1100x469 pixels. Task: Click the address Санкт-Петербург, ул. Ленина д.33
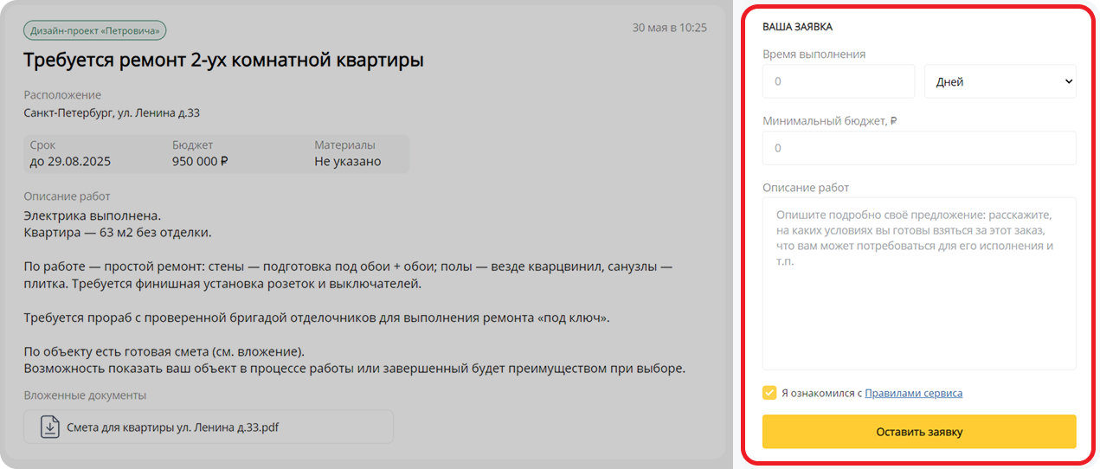112,112
